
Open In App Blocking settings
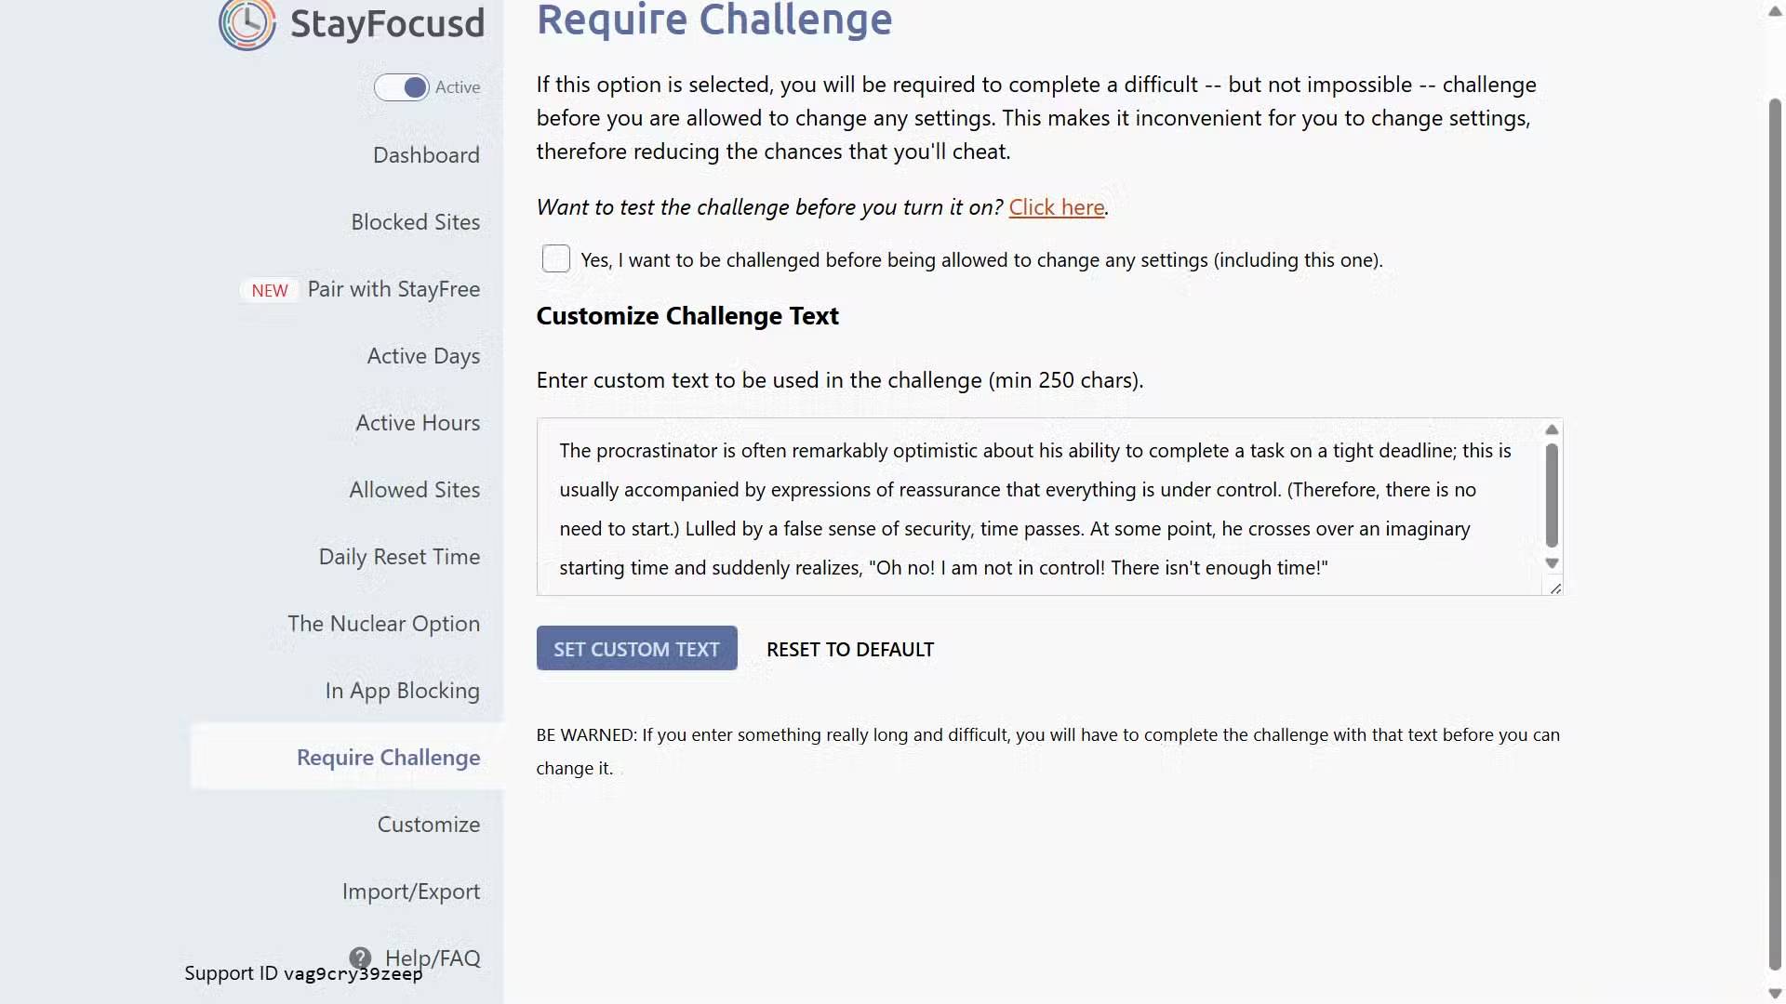pos(402,691)
